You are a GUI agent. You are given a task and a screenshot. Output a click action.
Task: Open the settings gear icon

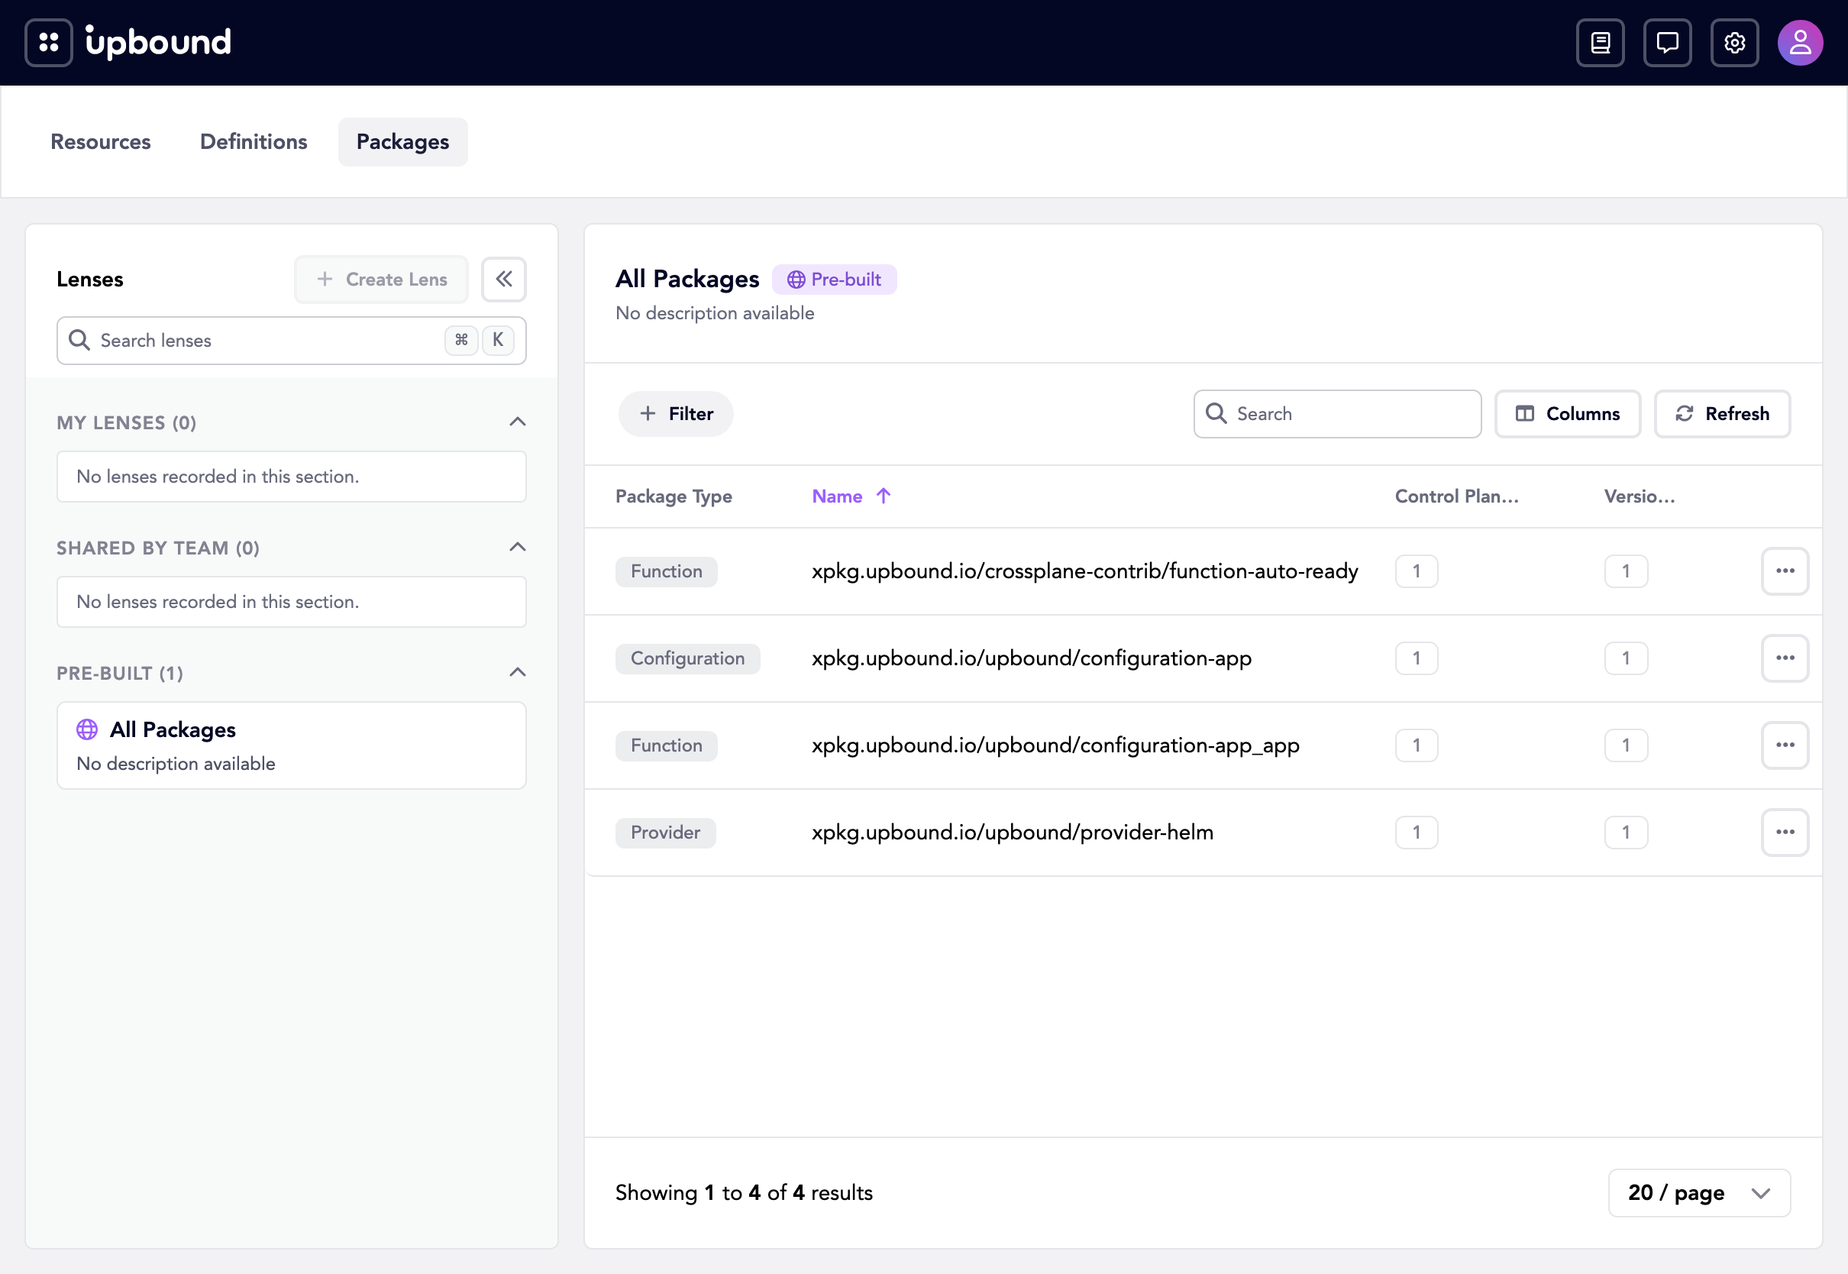[x=1734, y=42]
